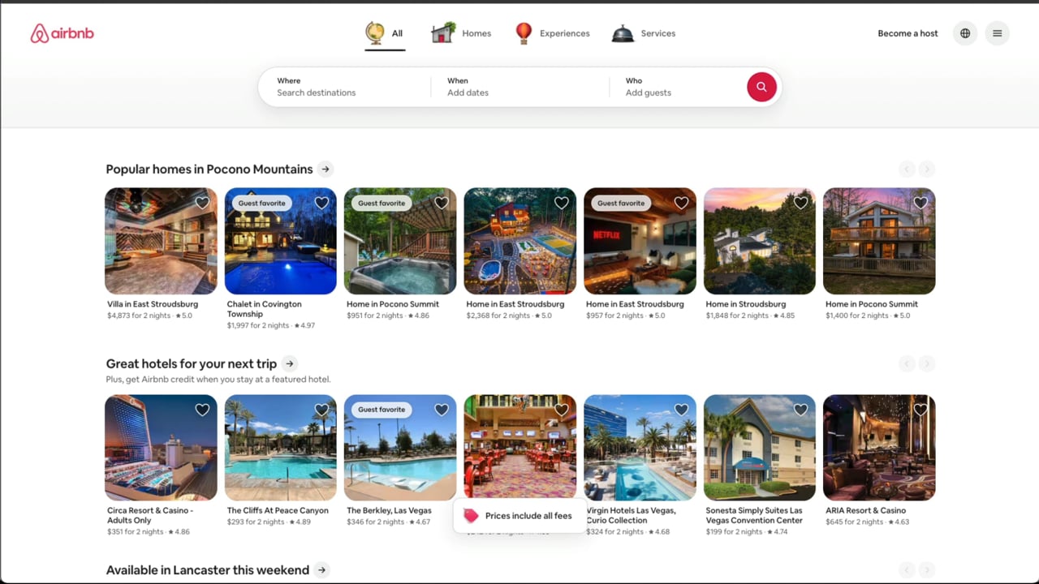The image size is (1039, 584).
Task: Favorite the $951 Home in Pocono Summit
Action: [442, 203]
